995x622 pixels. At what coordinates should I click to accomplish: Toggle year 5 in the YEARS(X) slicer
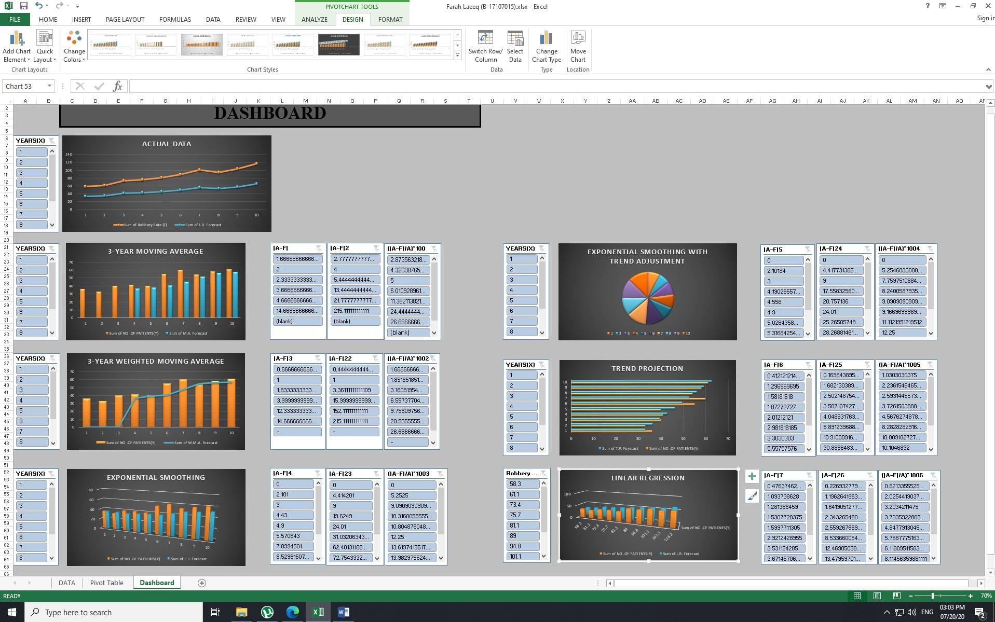(x=32, y=193)
